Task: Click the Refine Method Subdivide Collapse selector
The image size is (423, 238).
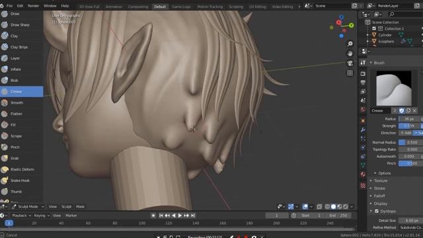Action: 410,227
